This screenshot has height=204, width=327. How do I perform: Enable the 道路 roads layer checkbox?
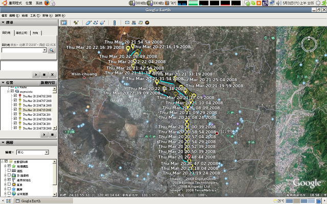[x=9, y=170]
